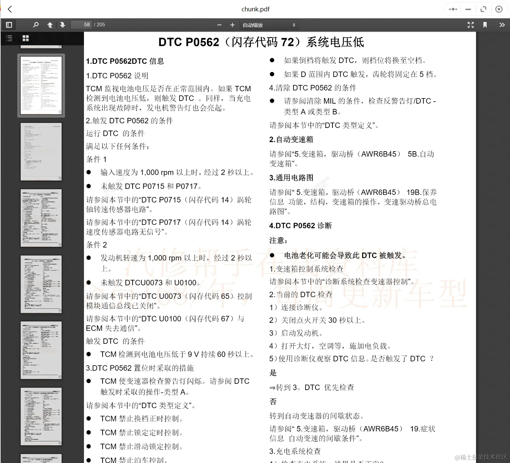Click the back arrow to exit the PDF

[10, 9]
